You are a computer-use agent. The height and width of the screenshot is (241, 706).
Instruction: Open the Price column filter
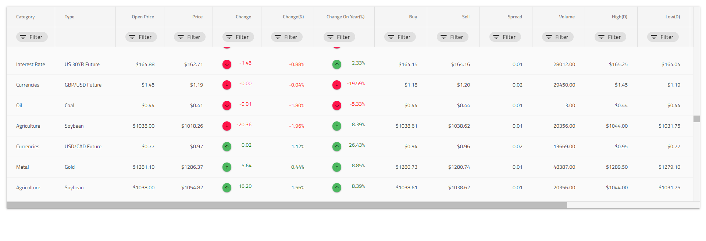(x=190, y=37)
